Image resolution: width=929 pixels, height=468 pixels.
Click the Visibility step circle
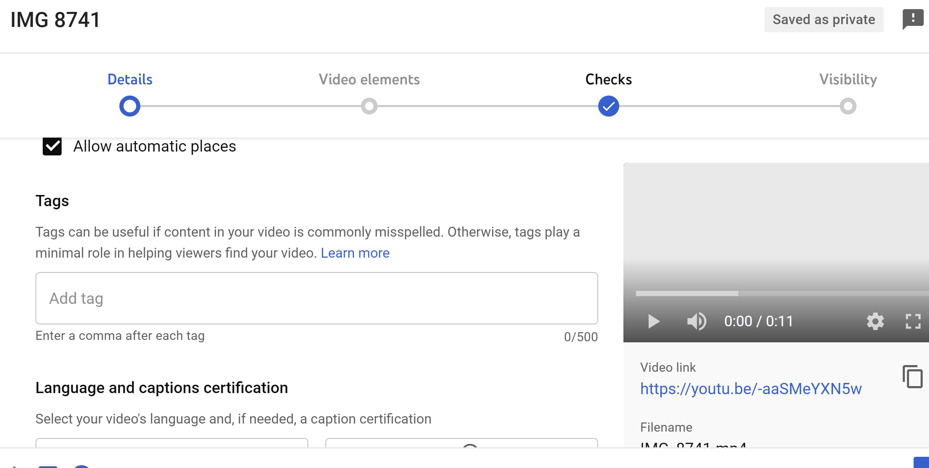click(848, 106)
